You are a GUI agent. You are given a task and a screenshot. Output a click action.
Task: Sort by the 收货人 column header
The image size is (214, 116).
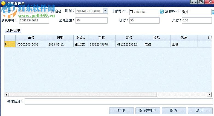pos(81,38)
